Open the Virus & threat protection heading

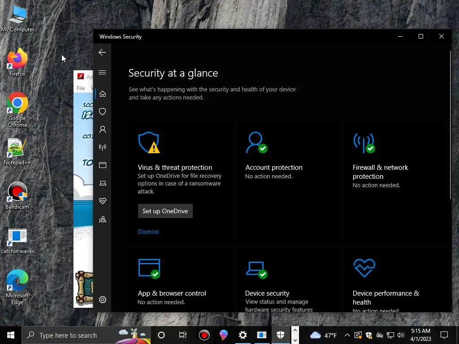[175, 168]
